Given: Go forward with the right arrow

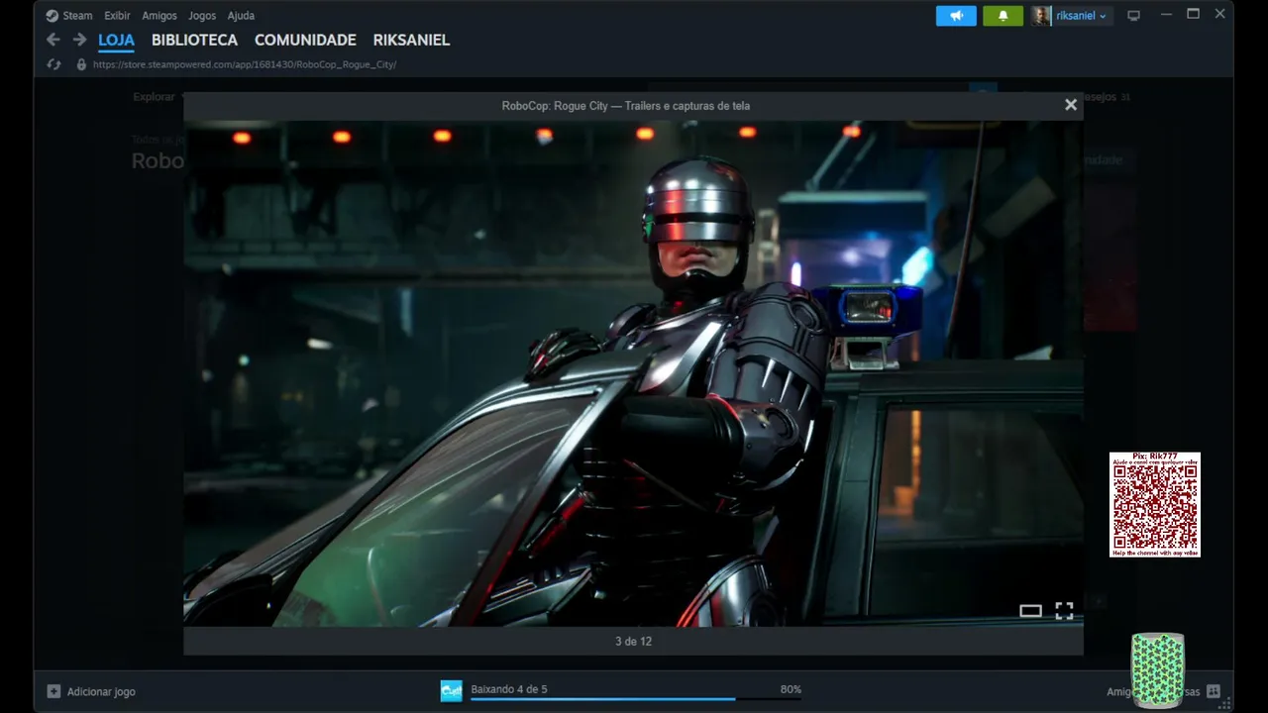Looking at the screenshot, I should point(79,40).
